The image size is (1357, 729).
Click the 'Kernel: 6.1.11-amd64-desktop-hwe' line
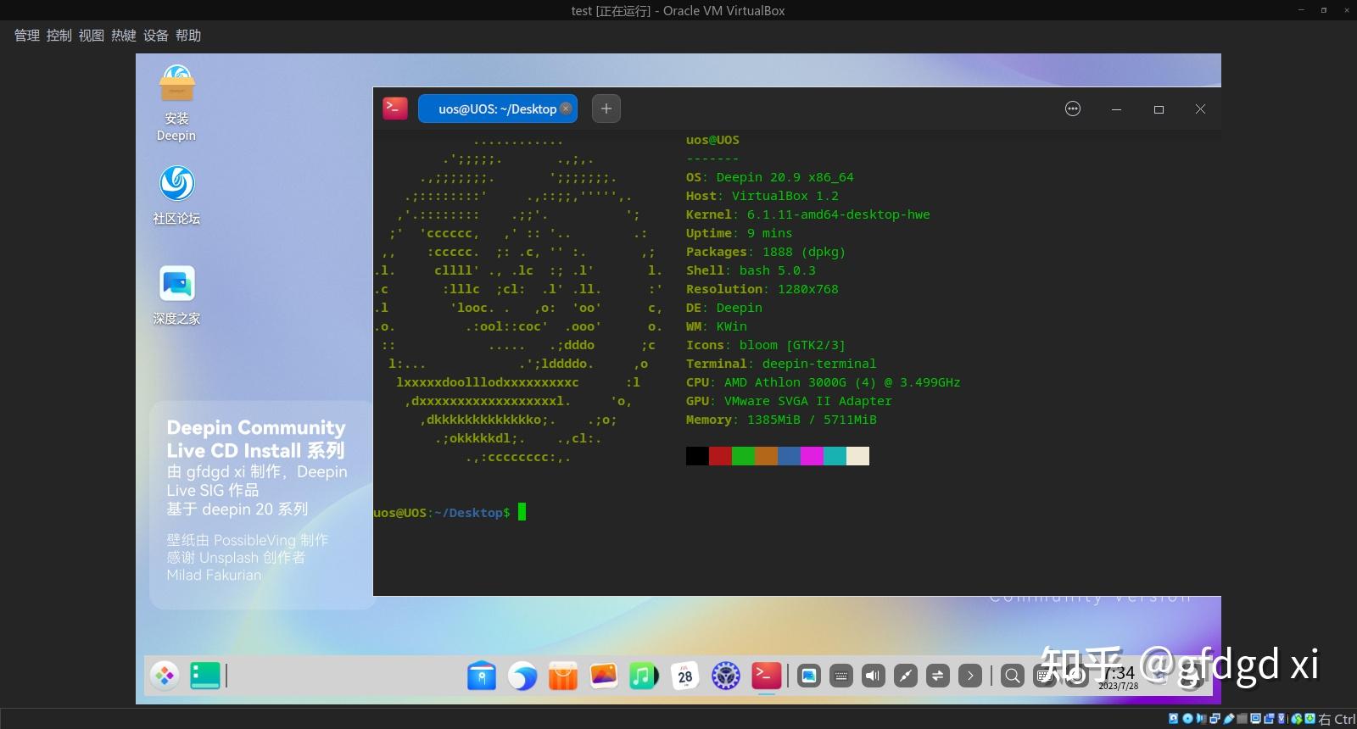(808, 214)
